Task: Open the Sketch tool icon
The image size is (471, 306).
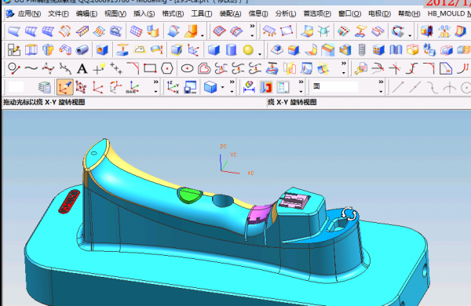Action: [14, 50]
